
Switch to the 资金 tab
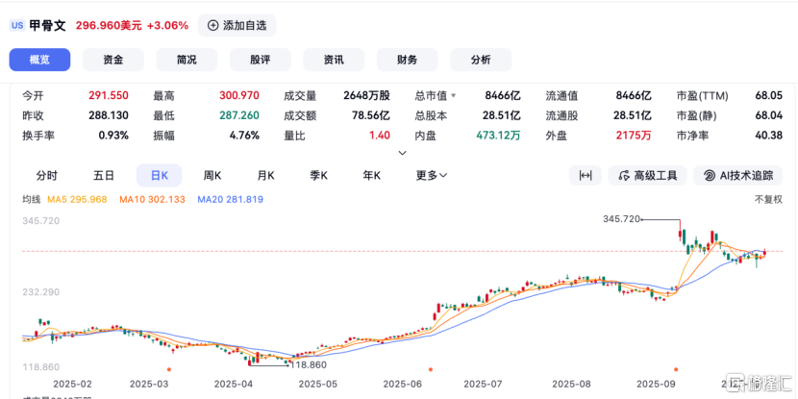tap(113, 60)
